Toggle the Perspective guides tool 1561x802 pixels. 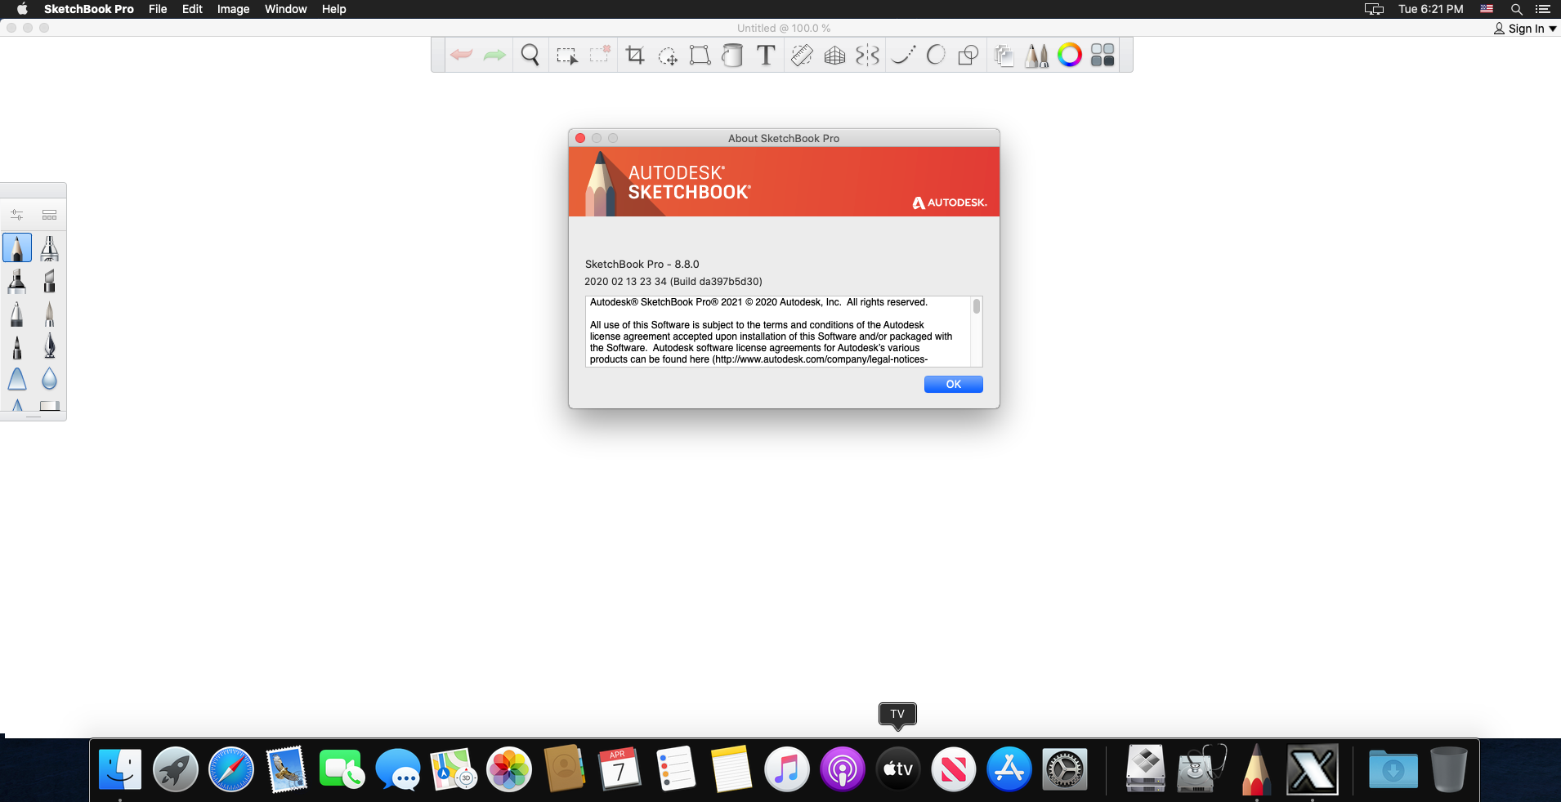point(834,55)
